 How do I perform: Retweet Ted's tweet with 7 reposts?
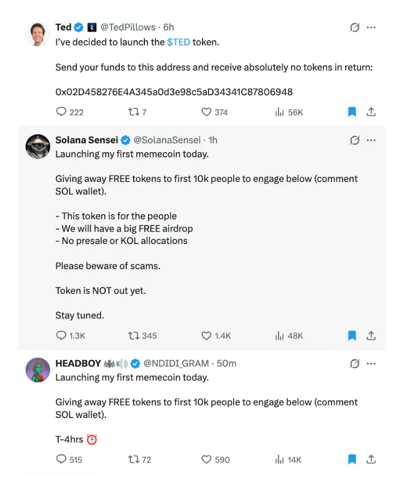tap(134, 112)
